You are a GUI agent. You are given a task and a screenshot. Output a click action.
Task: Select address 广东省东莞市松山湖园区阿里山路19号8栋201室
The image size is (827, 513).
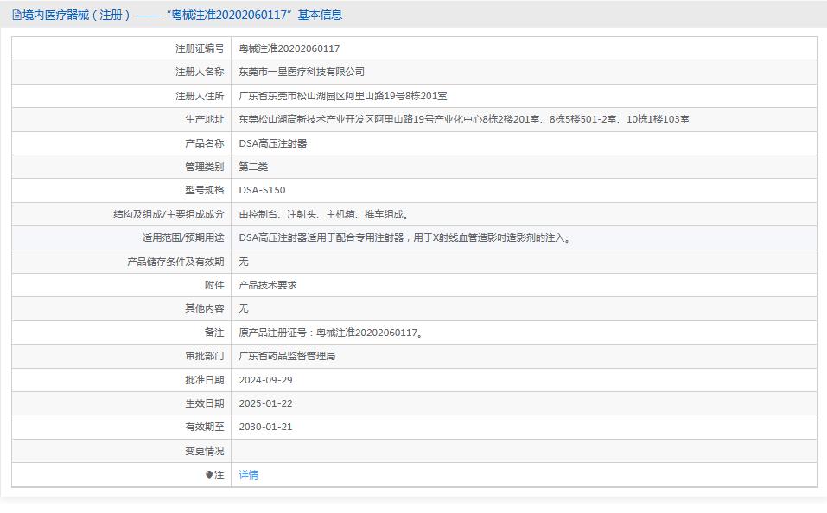coord(343,96)
